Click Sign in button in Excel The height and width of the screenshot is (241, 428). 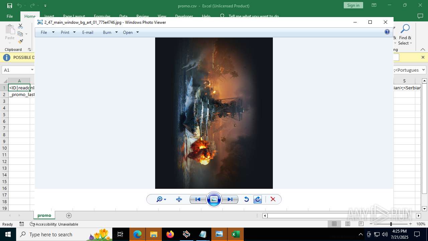coord(353,5)
